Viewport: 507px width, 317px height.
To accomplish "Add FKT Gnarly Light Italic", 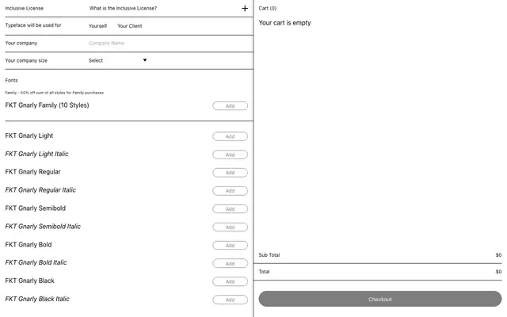I will point(231,155).
